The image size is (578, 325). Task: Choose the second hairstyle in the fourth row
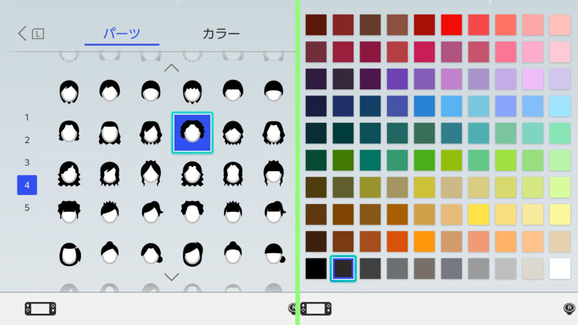coord(110,212)
